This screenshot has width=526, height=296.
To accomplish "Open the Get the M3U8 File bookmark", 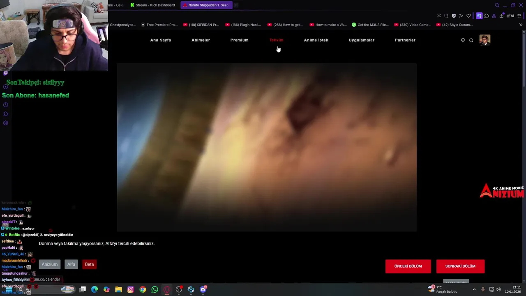I will (x=370, y=25).
